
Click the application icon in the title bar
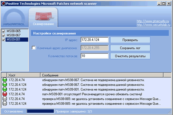[3, 4]
